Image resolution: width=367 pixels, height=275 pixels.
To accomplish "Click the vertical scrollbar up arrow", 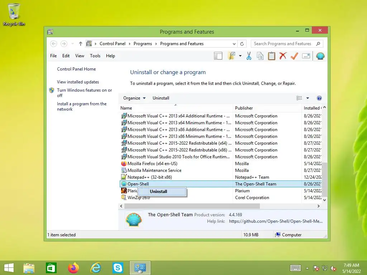I will 324,107.
